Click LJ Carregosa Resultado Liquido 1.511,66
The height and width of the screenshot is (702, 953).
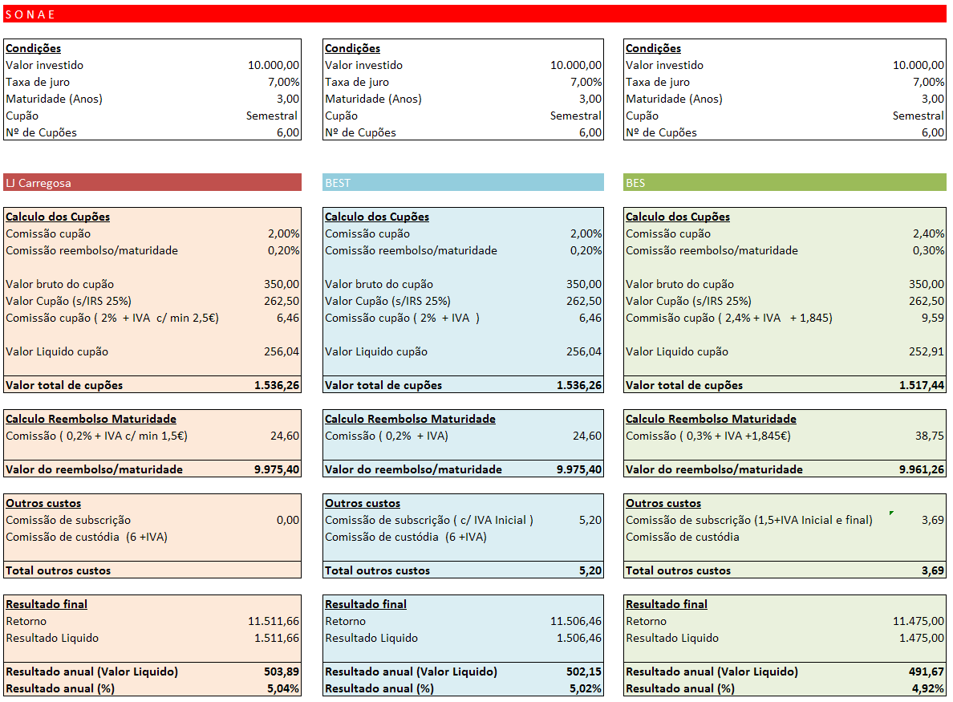tap(277, 638)
